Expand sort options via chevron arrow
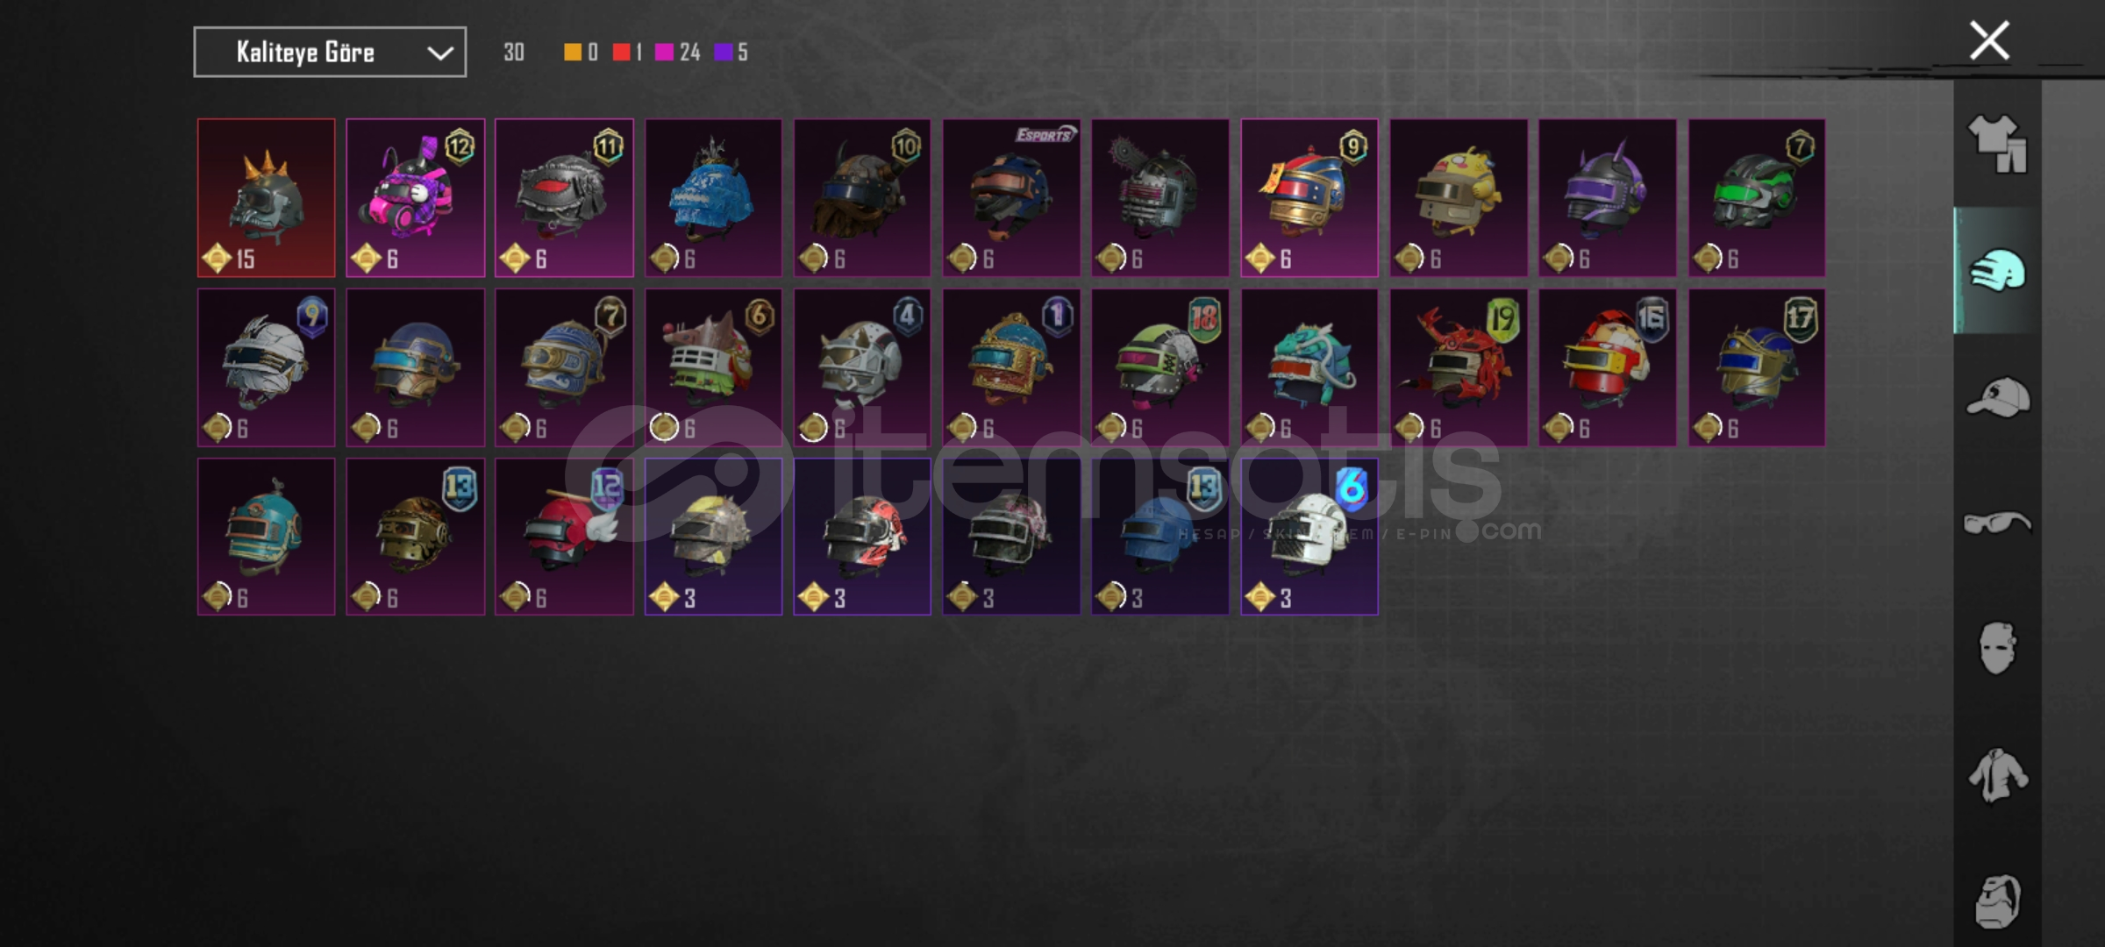Screen dimensions: 2105x947 tap(439, 53)
